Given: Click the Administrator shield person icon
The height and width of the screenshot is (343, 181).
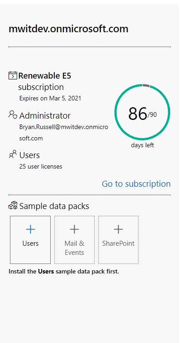Looking at the screenshot, I should point(13,115).
